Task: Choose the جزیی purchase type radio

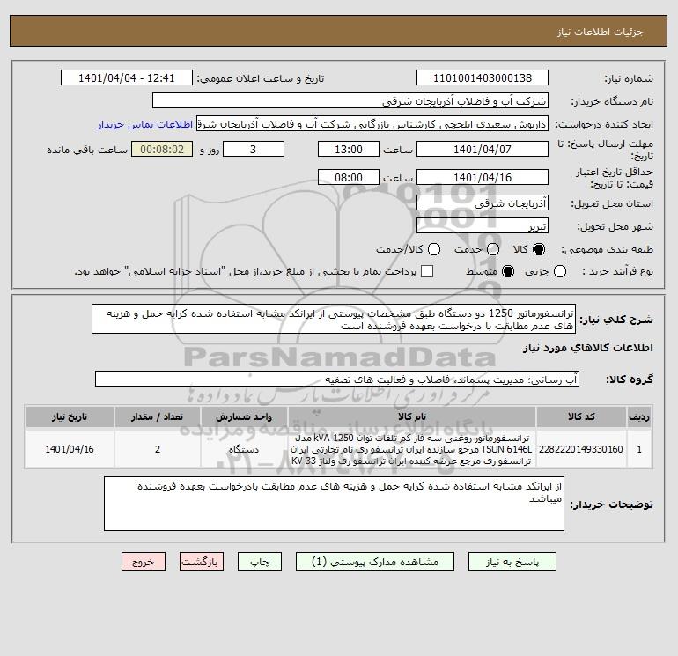Action: click(560, 271)
